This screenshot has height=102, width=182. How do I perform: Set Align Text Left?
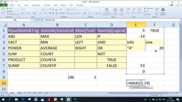(50, 13)
